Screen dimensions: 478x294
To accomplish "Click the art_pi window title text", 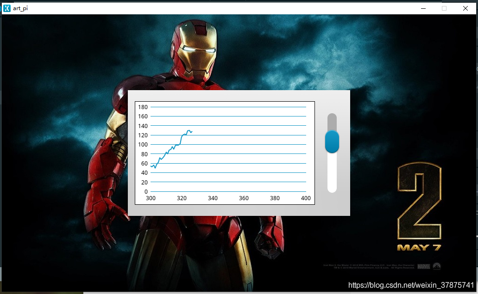I will 20,8.
